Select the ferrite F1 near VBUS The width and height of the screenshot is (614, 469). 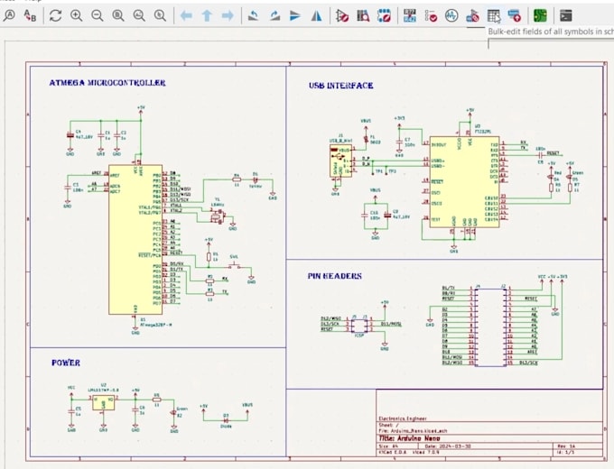pos(367,139)
